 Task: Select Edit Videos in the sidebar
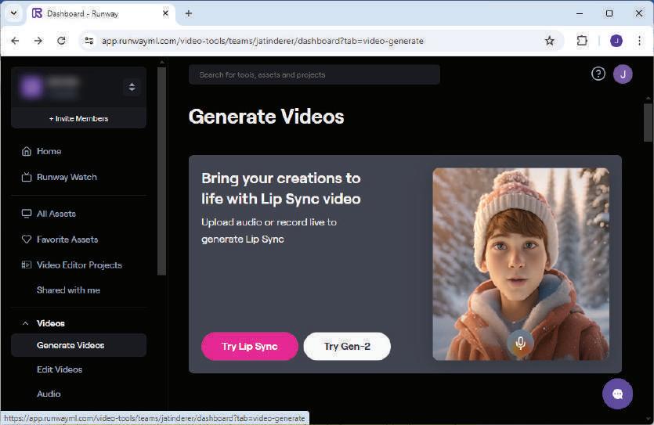pos(60,369)
